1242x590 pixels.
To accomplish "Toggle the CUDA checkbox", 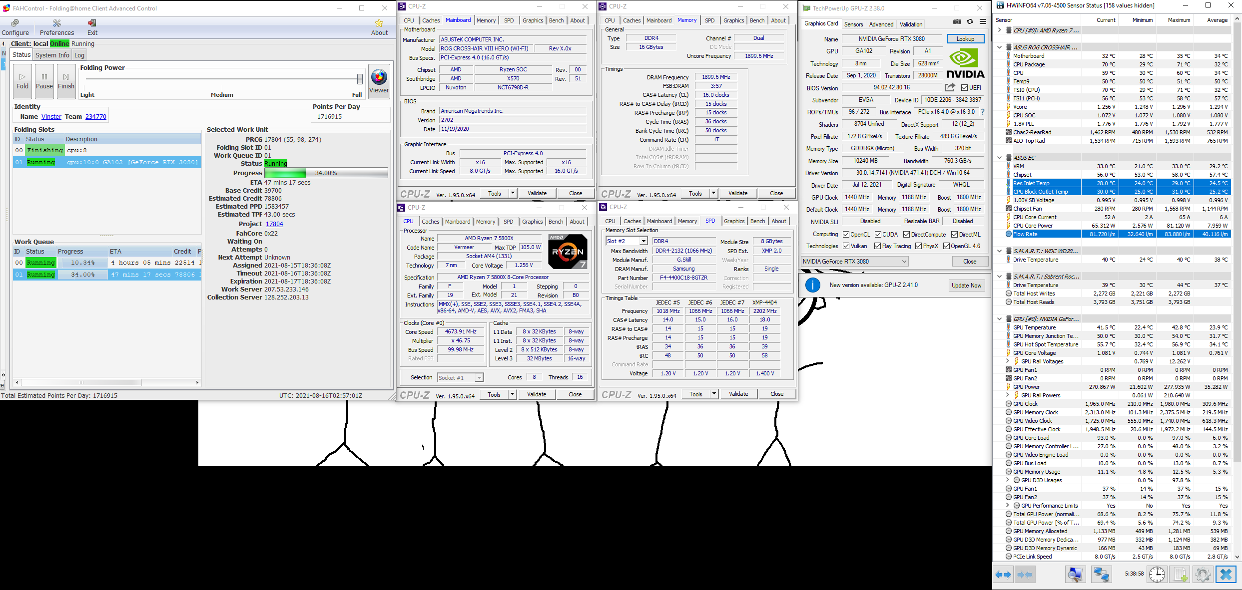I will pyautogui.click(x=878, y=235).
